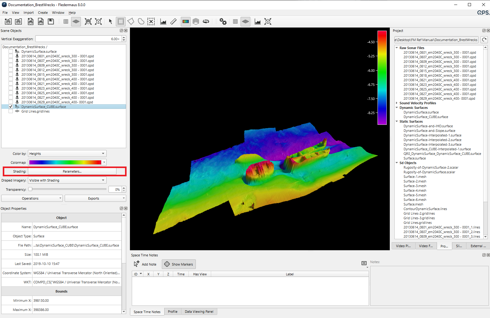The image size is (490, 318).
Task: Select the ruler measure tool
Action: pos(173,21)
